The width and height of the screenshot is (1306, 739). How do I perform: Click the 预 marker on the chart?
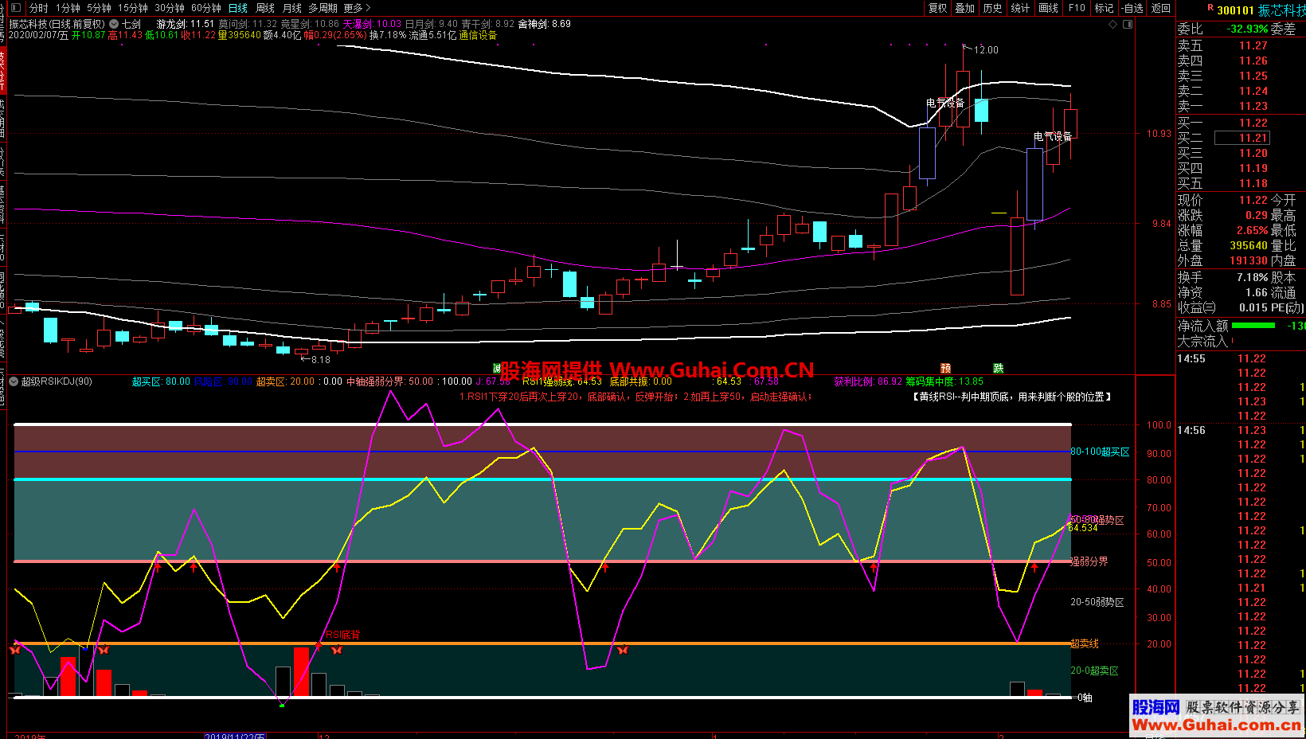946,368
